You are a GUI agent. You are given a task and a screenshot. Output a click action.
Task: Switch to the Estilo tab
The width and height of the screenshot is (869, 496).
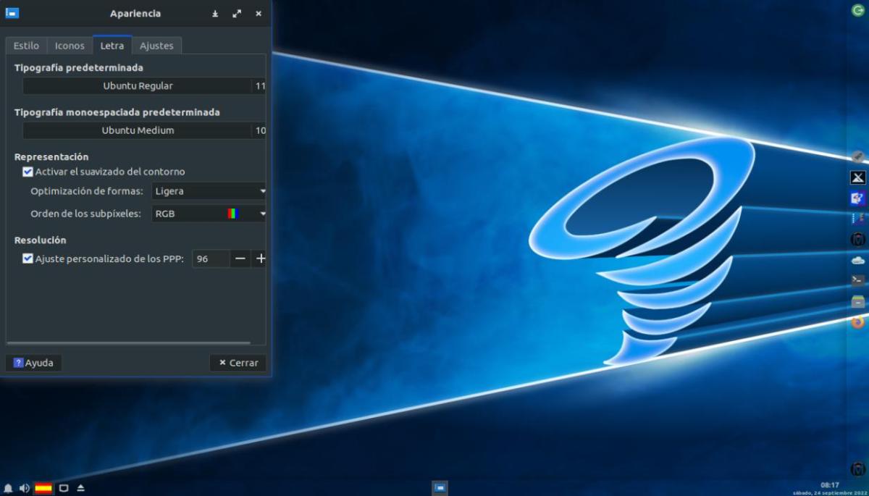pos(26,46)
